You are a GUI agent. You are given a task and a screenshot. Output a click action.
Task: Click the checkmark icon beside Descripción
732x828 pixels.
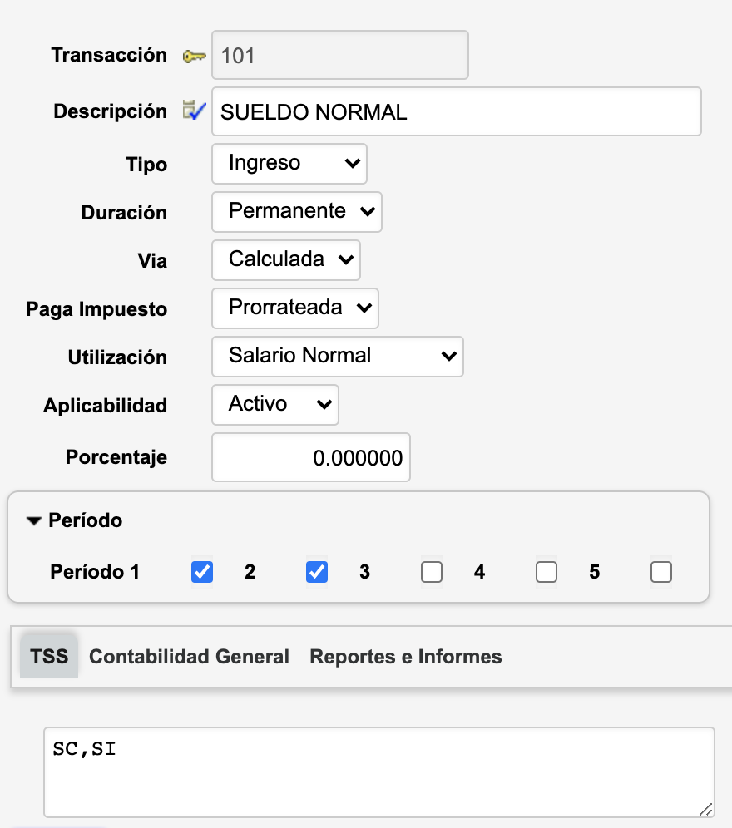pyautogui.click(x=194, y=111)
